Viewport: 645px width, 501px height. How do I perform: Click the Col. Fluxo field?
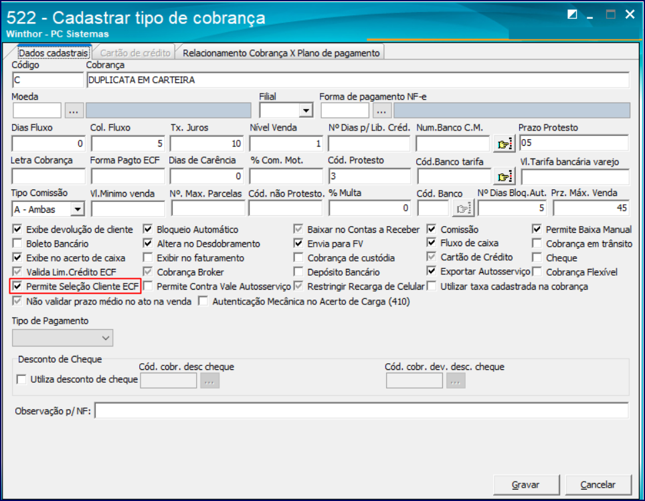128,144
